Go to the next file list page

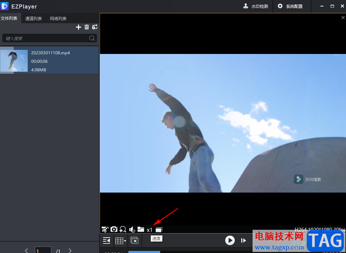coord(70,251)
